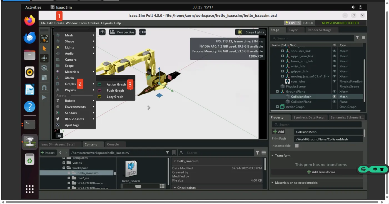Collapse the workspace folder
389x204 pixels.
pos(64,168)
